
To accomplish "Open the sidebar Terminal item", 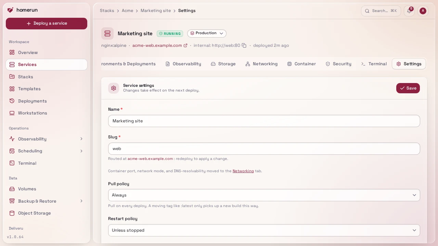I will coord(47,163).
